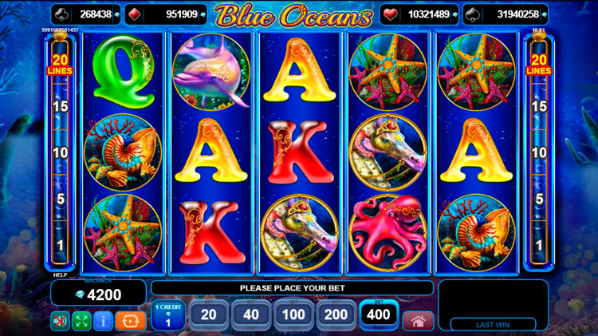Open the blue info paytable icon
The height and width of the screenshot is (336, 598).
[103, 321]
